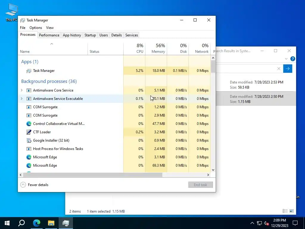Image resolution: width=305 pixels, height=229 pixels.
Task: Sort by the Status column header
Action: click(x=105, y=49)
